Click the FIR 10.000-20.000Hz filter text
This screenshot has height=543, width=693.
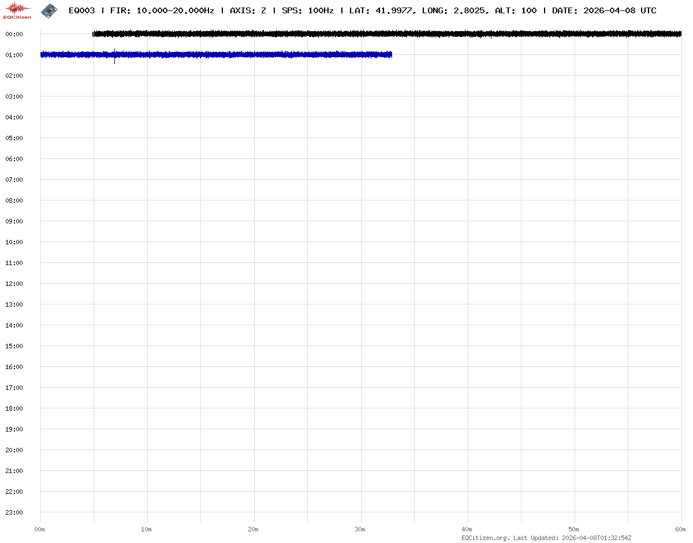162,10
